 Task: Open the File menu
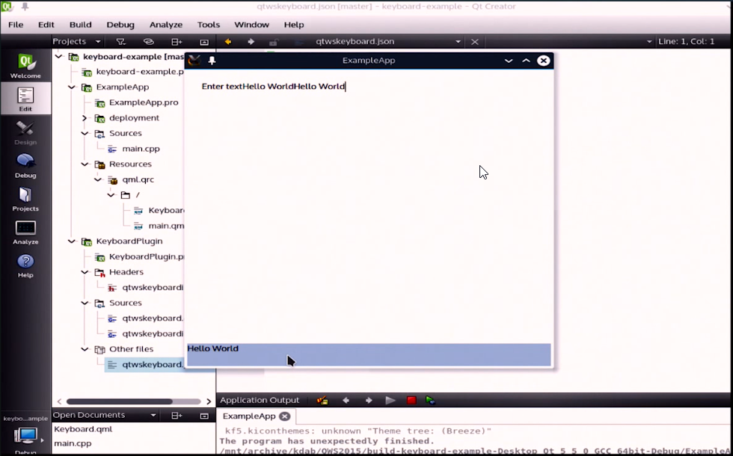(x=16, y=25)
